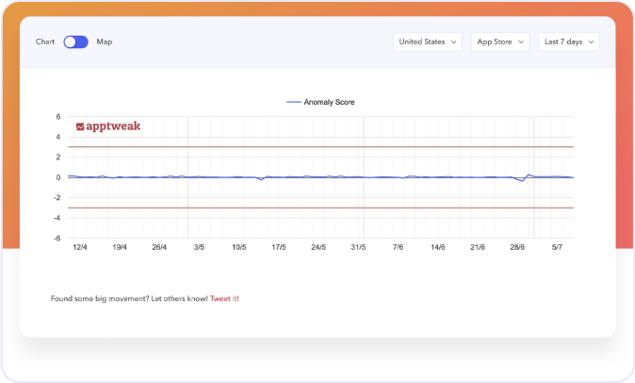The width and height of the screenshot is (635, 383).
Task: Click the Chart label beside the switch
Action: click(45, 42)
